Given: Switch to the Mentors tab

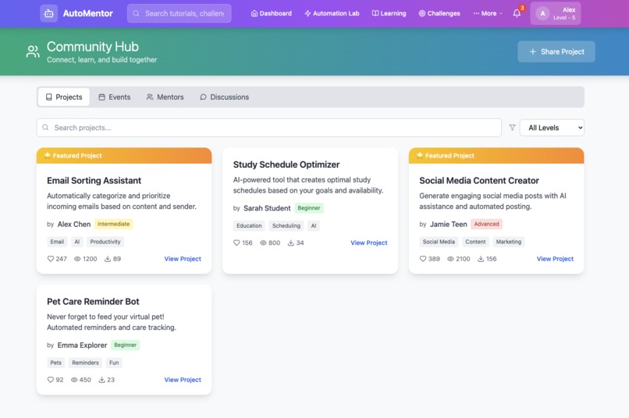Looking at the screenshot, I should click(x=165, y=97).
